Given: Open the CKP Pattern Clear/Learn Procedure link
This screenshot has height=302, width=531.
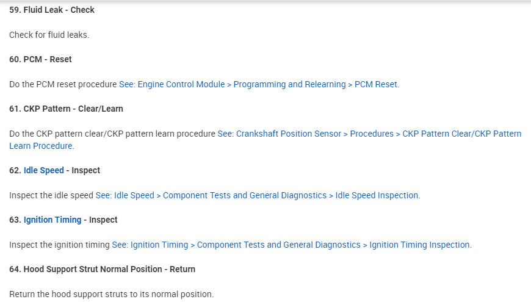Looking at the screenshot, I should point(369,134).
